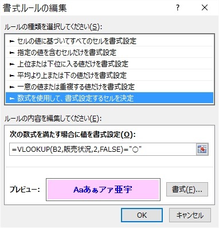Choose 上位または下位に入る値だけを書式設定 option
This screenshot has width=219, height=228.
tap(109, 64)
